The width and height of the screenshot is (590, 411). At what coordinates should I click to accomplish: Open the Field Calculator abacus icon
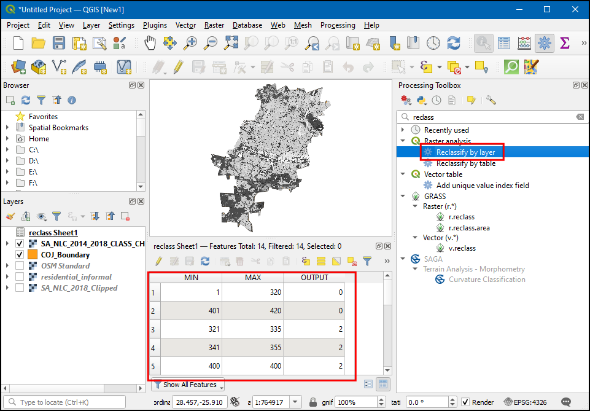coord(524,43)
